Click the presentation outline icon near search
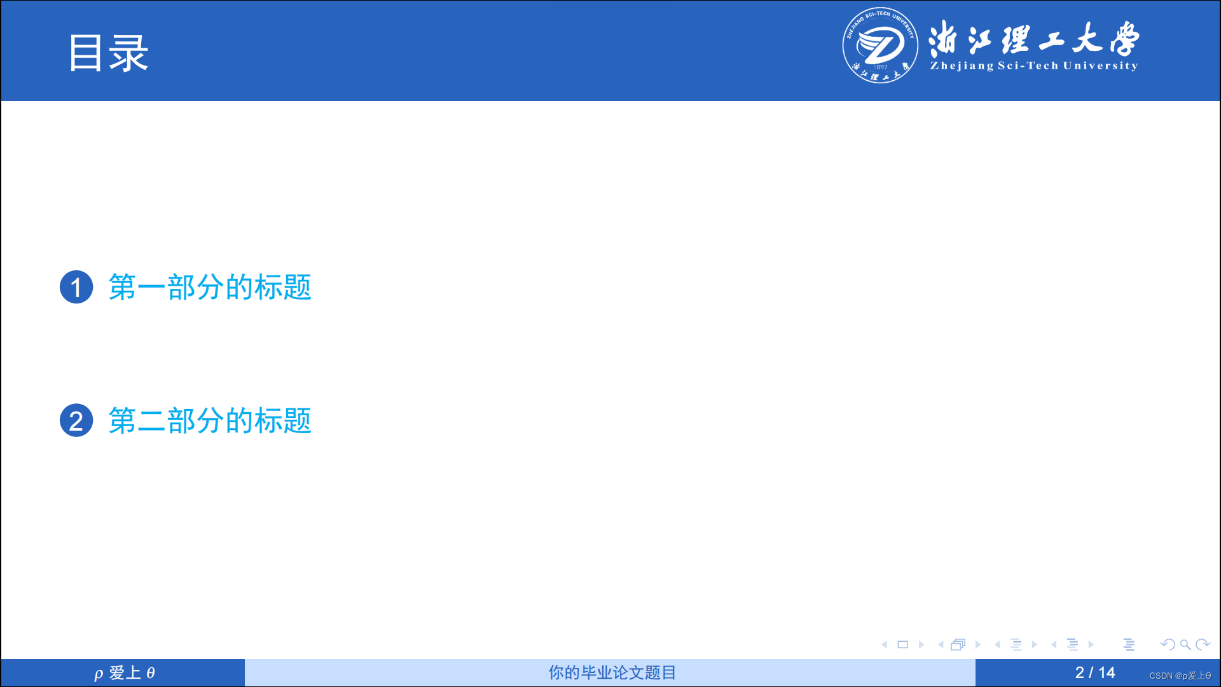Image resolution: width=1221 pixels, height=687 pixels. pos(1129,644)
